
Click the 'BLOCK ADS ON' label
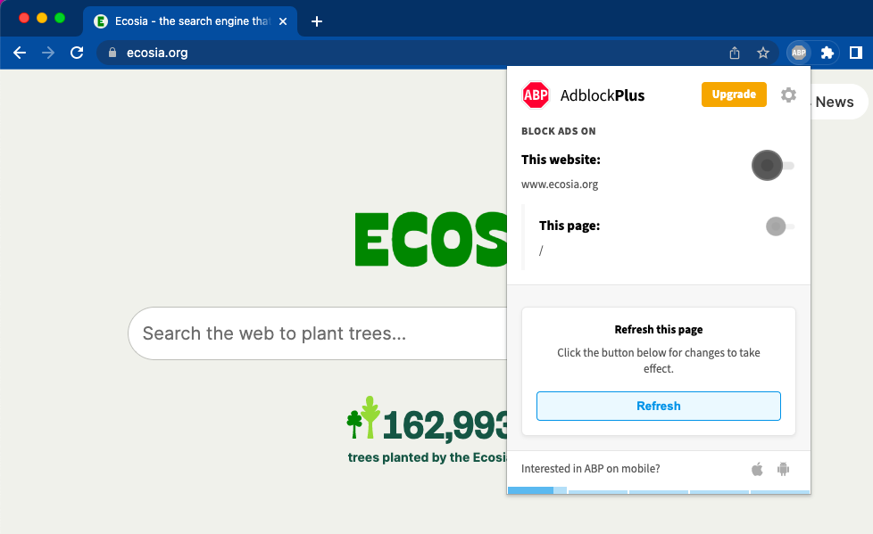[559, 131]
